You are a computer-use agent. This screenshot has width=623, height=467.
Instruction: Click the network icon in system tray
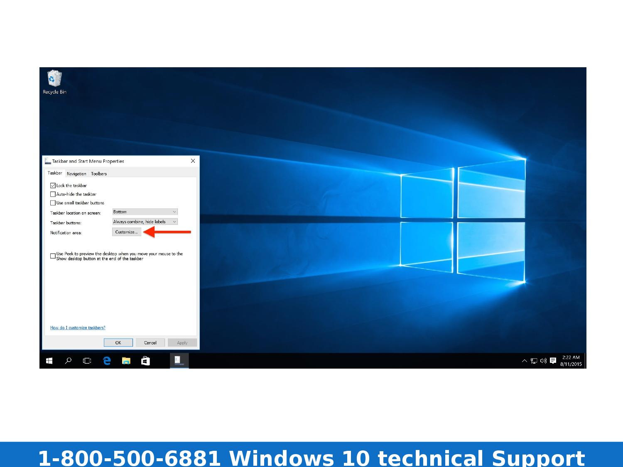pyautogui.click(x=534, y=361)
